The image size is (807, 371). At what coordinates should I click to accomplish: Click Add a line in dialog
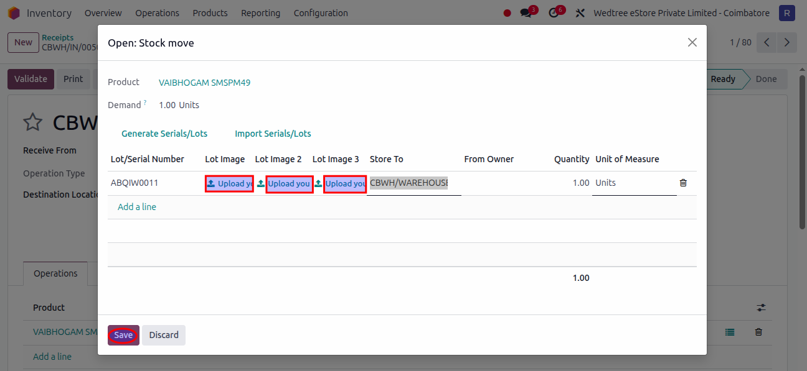(x=137, y=207)
